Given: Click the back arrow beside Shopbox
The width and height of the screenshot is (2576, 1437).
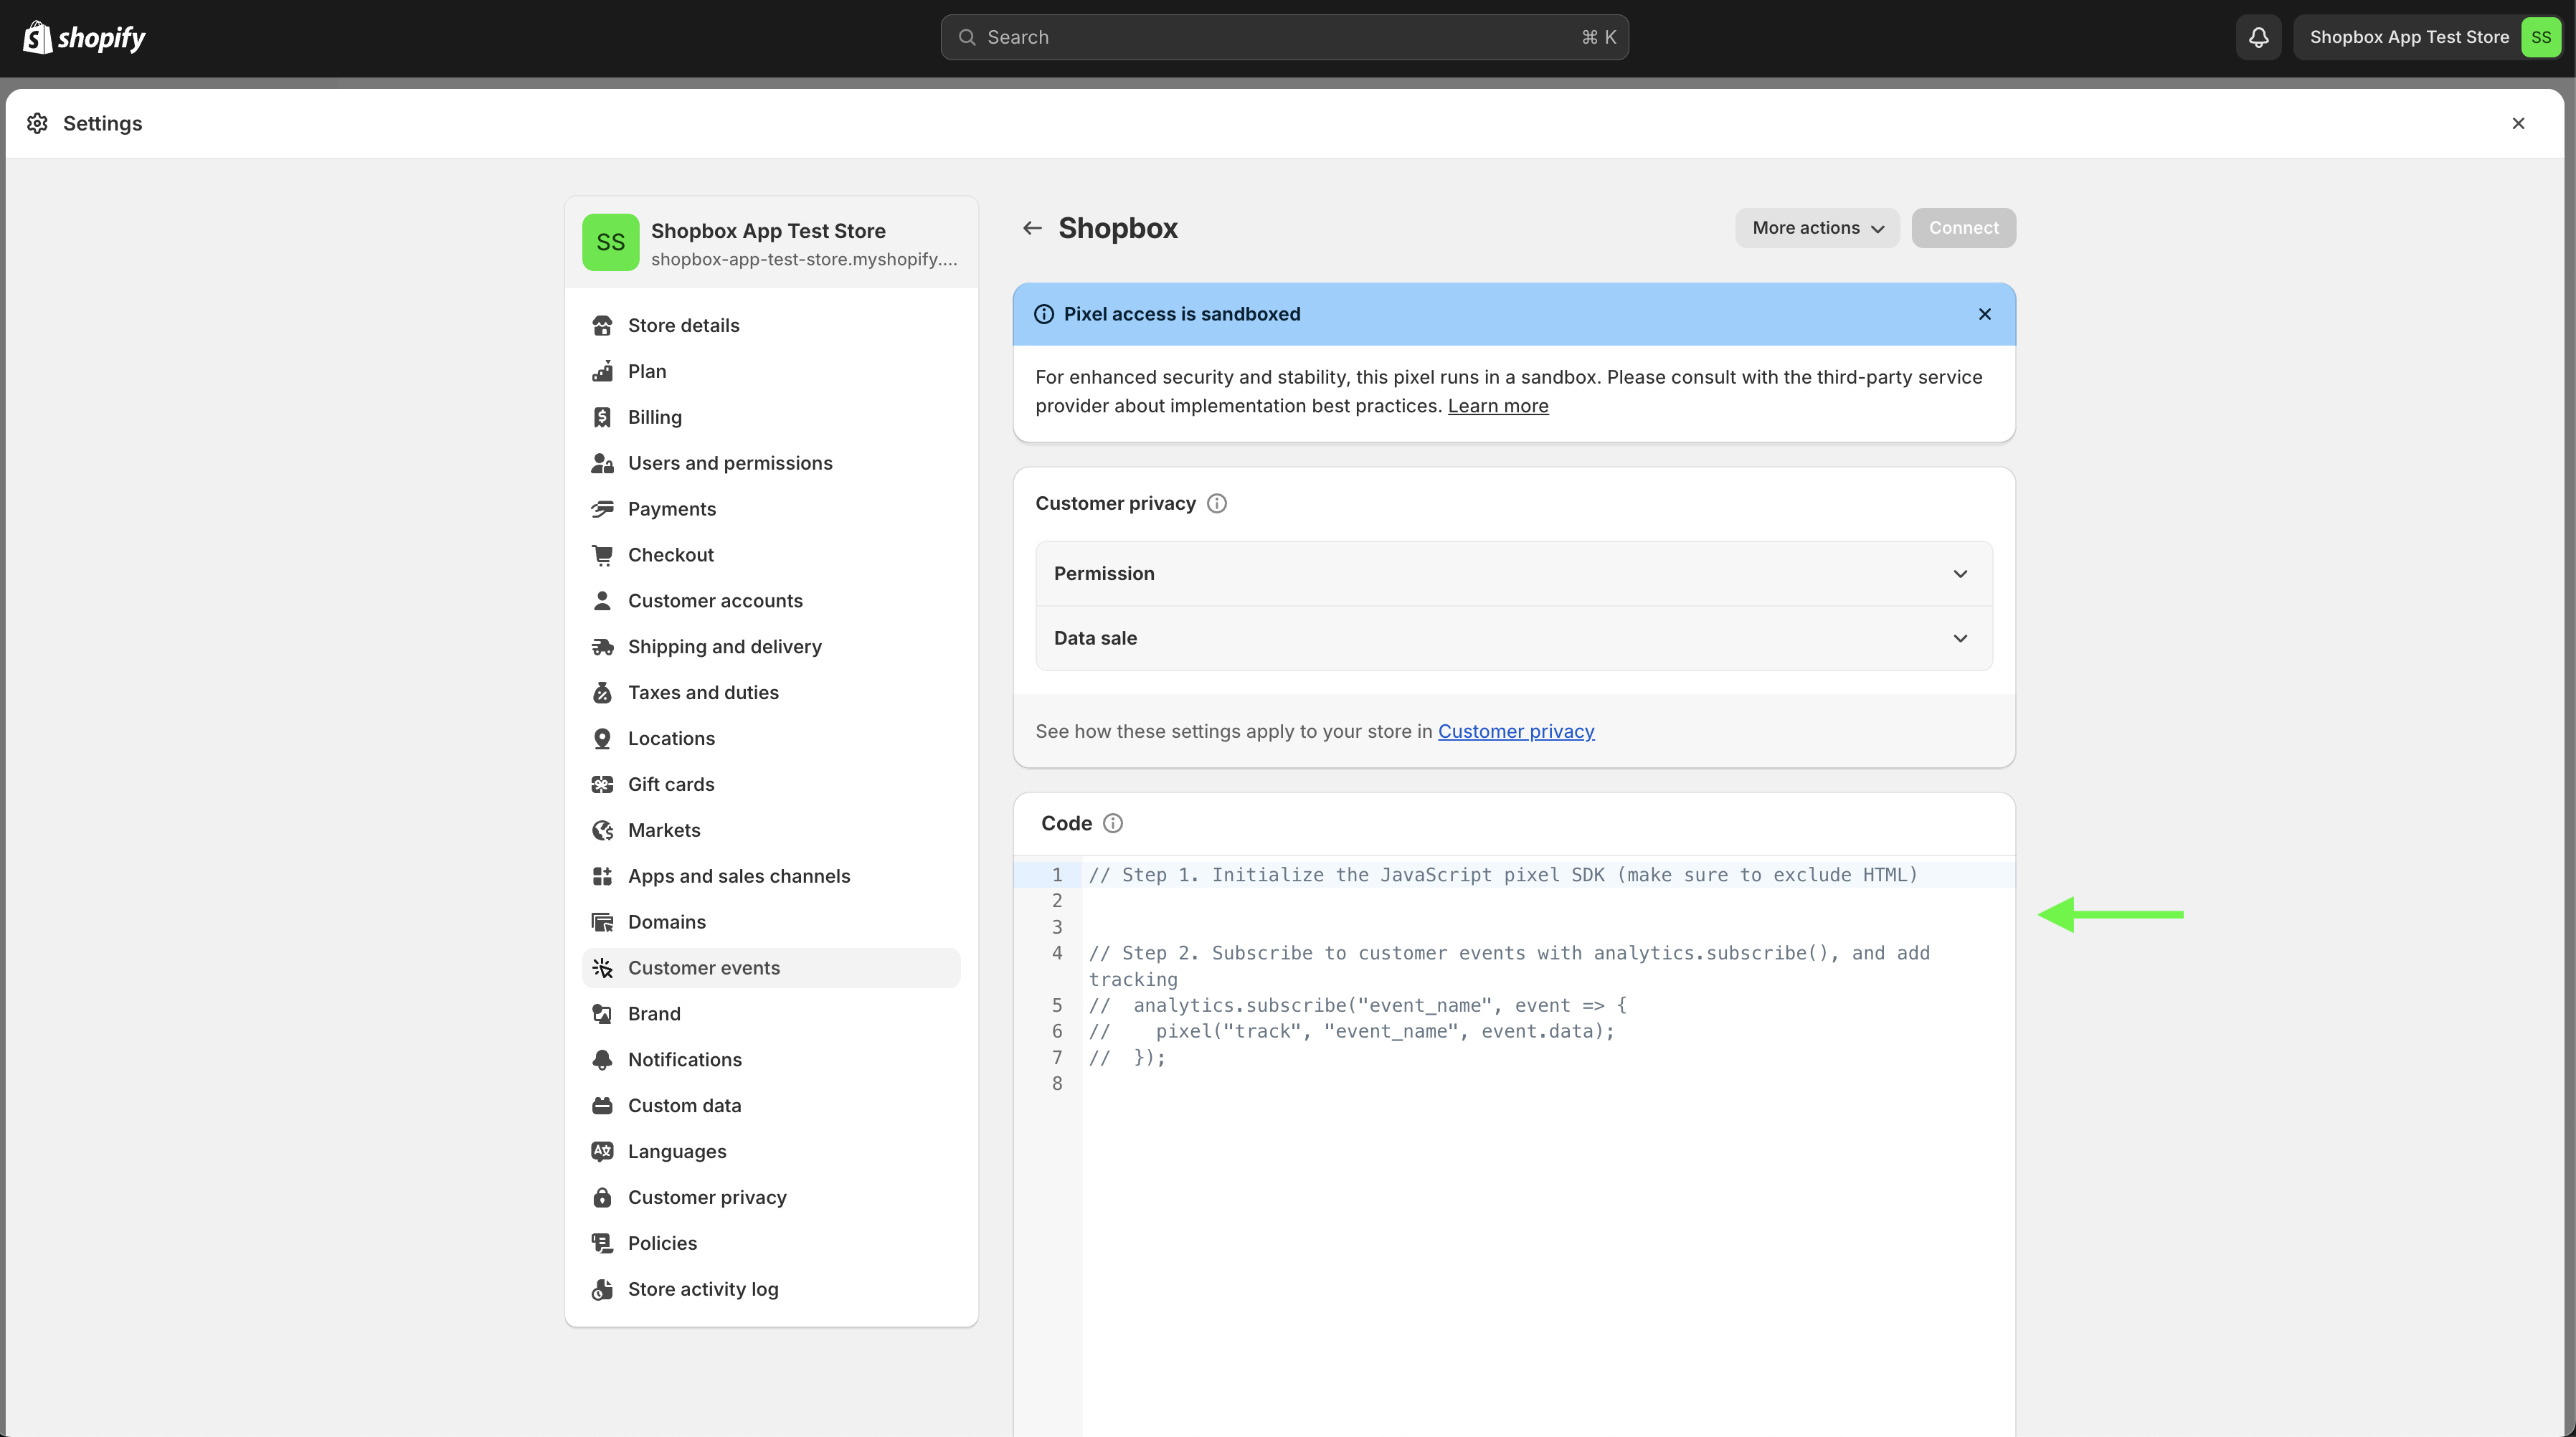Looking at the screenshot, I should [x=1032, y=228].
